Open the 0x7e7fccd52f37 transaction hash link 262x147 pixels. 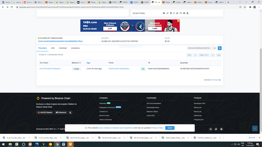click(51, 69)
